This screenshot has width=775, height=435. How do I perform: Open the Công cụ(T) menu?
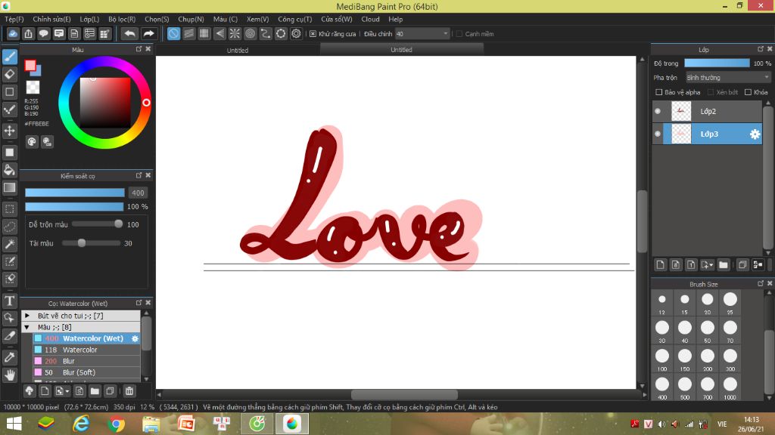click(294, 19)
